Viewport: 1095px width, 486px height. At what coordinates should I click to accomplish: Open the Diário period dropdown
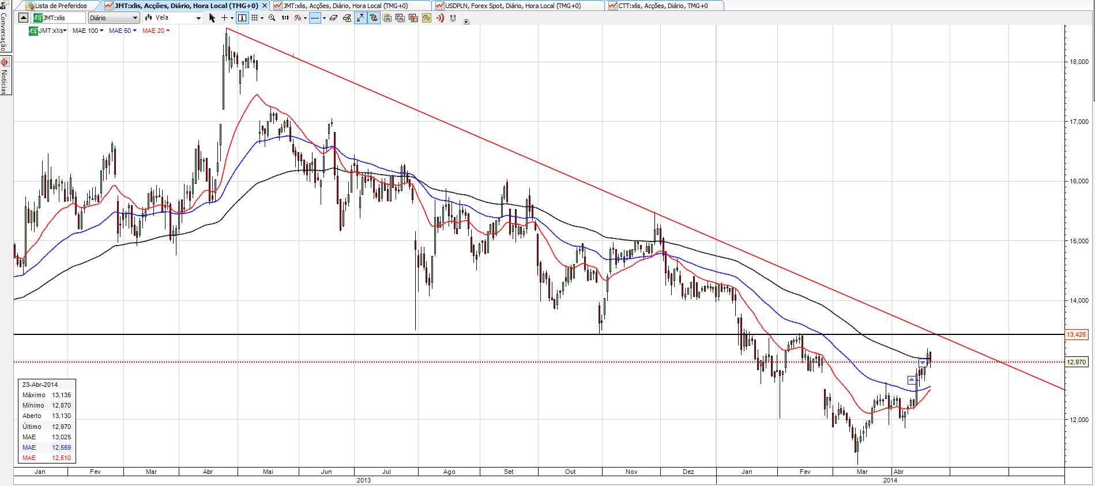(114, 18)
